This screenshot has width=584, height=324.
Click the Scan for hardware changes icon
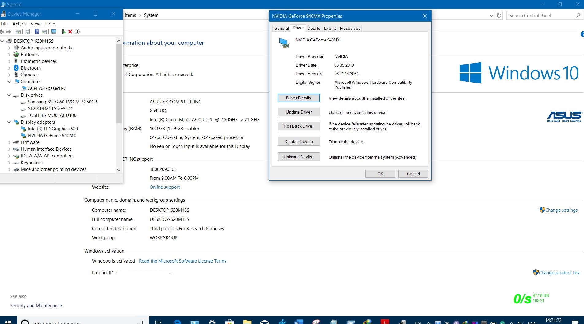pyautogui.click(x=54, y=32)
